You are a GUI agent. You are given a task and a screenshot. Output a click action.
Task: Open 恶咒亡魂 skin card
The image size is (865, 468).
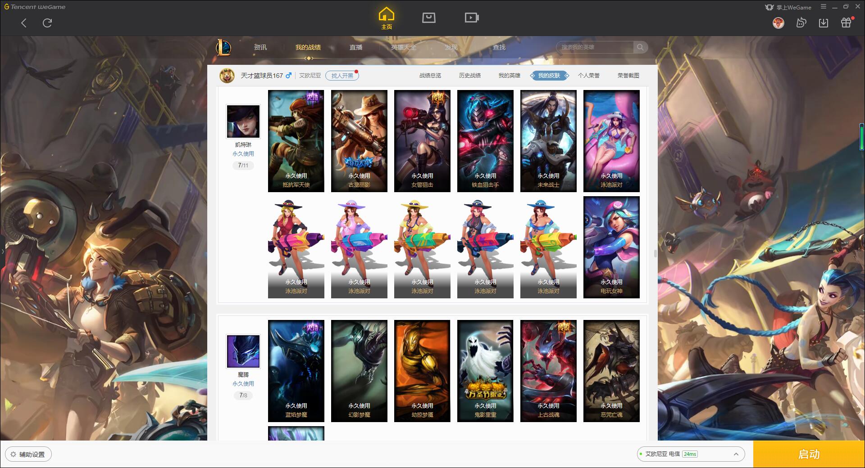coord(611,371)
